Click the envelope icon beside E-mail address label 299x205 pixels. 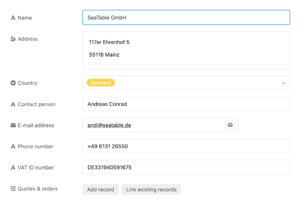tap(13, 125)
